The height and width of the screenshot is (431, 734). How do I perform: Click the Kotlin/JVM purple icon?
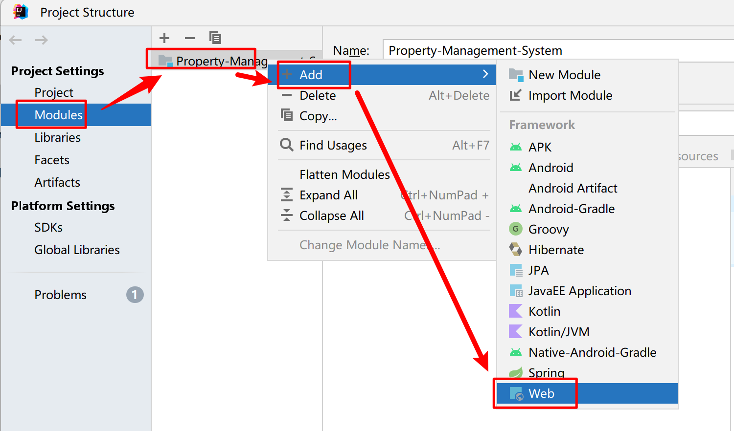point(516,331)
